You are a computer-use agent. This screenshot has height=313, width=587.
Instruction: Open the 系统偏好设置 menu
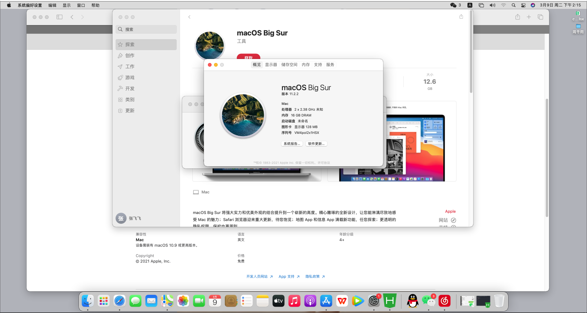(x=30, y=5)
